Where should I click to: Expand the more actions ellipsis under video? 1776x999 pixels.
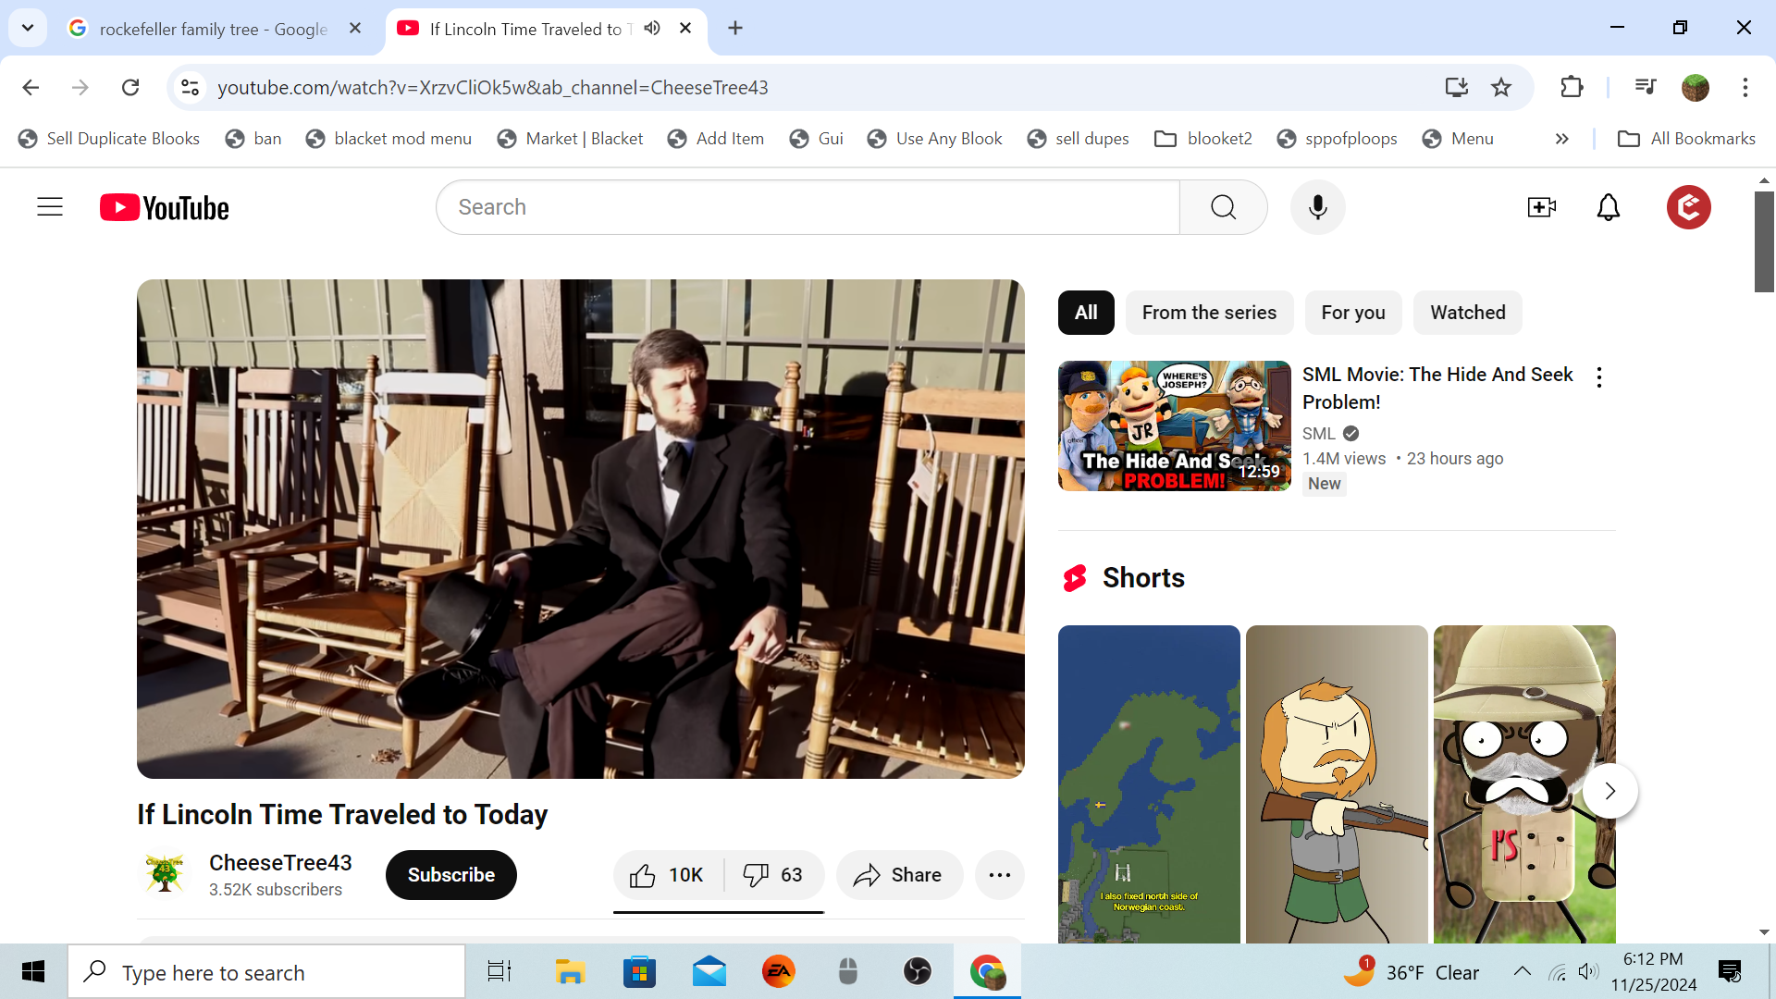[x=999, y=875]
